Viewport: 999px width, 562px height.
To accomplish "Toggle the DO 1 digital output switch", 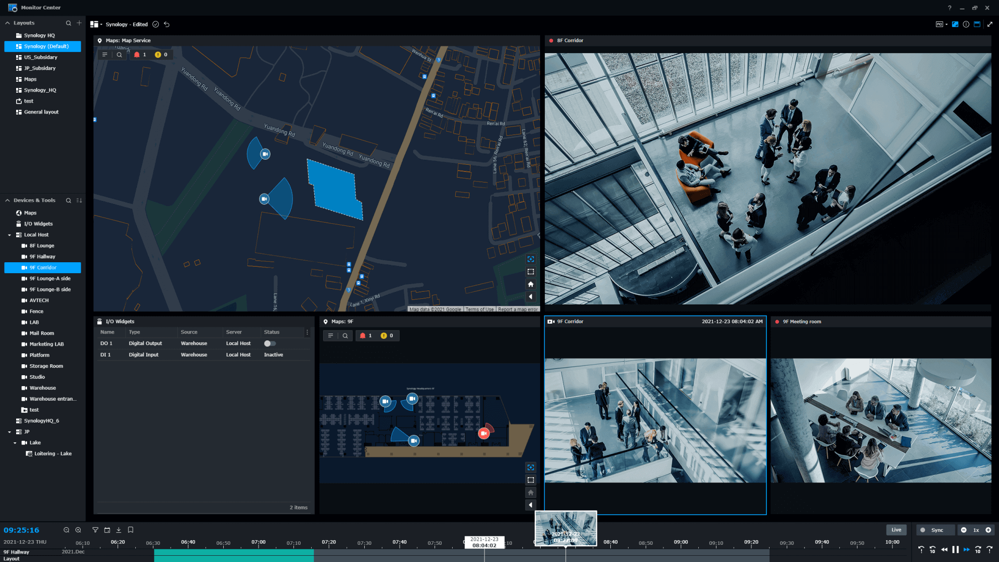I will (x=270, y=343).
